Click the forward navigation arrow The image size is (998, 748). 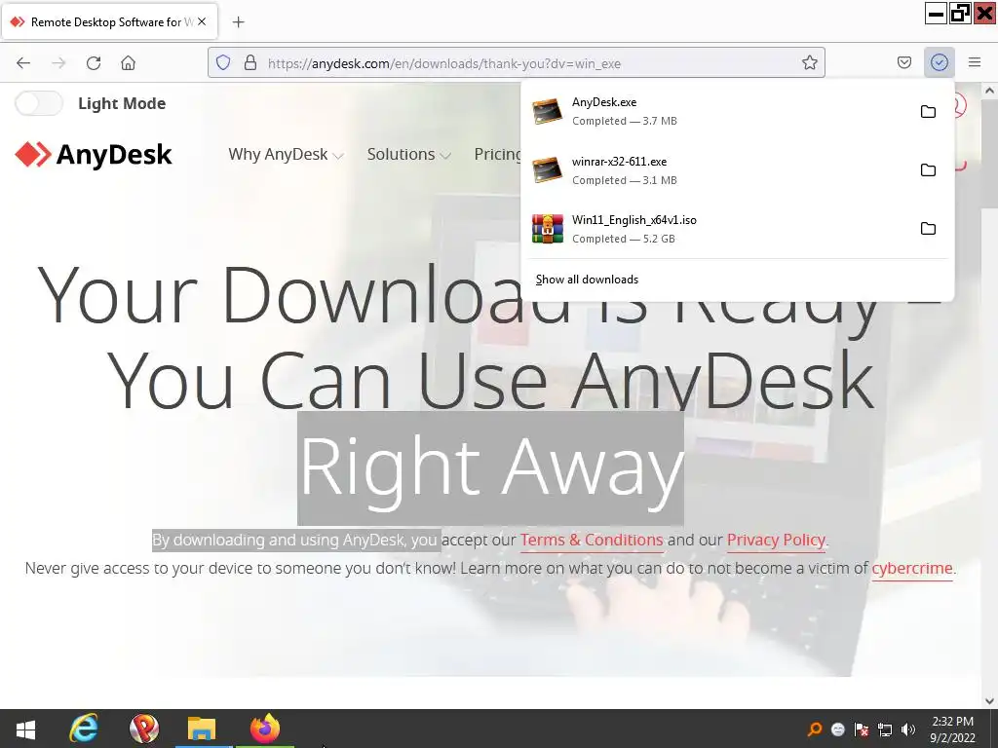(58, 63)
